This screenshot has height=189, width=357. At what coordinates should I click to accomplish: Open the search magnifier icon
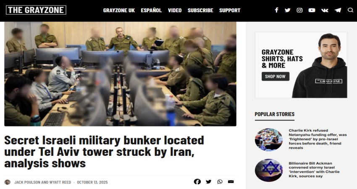click(x=350, y=10)
